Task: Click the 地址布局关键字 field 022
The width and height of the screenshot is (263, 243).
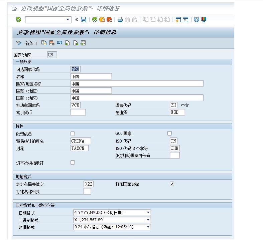Action: pyautogui.click(x=89, y=184)
